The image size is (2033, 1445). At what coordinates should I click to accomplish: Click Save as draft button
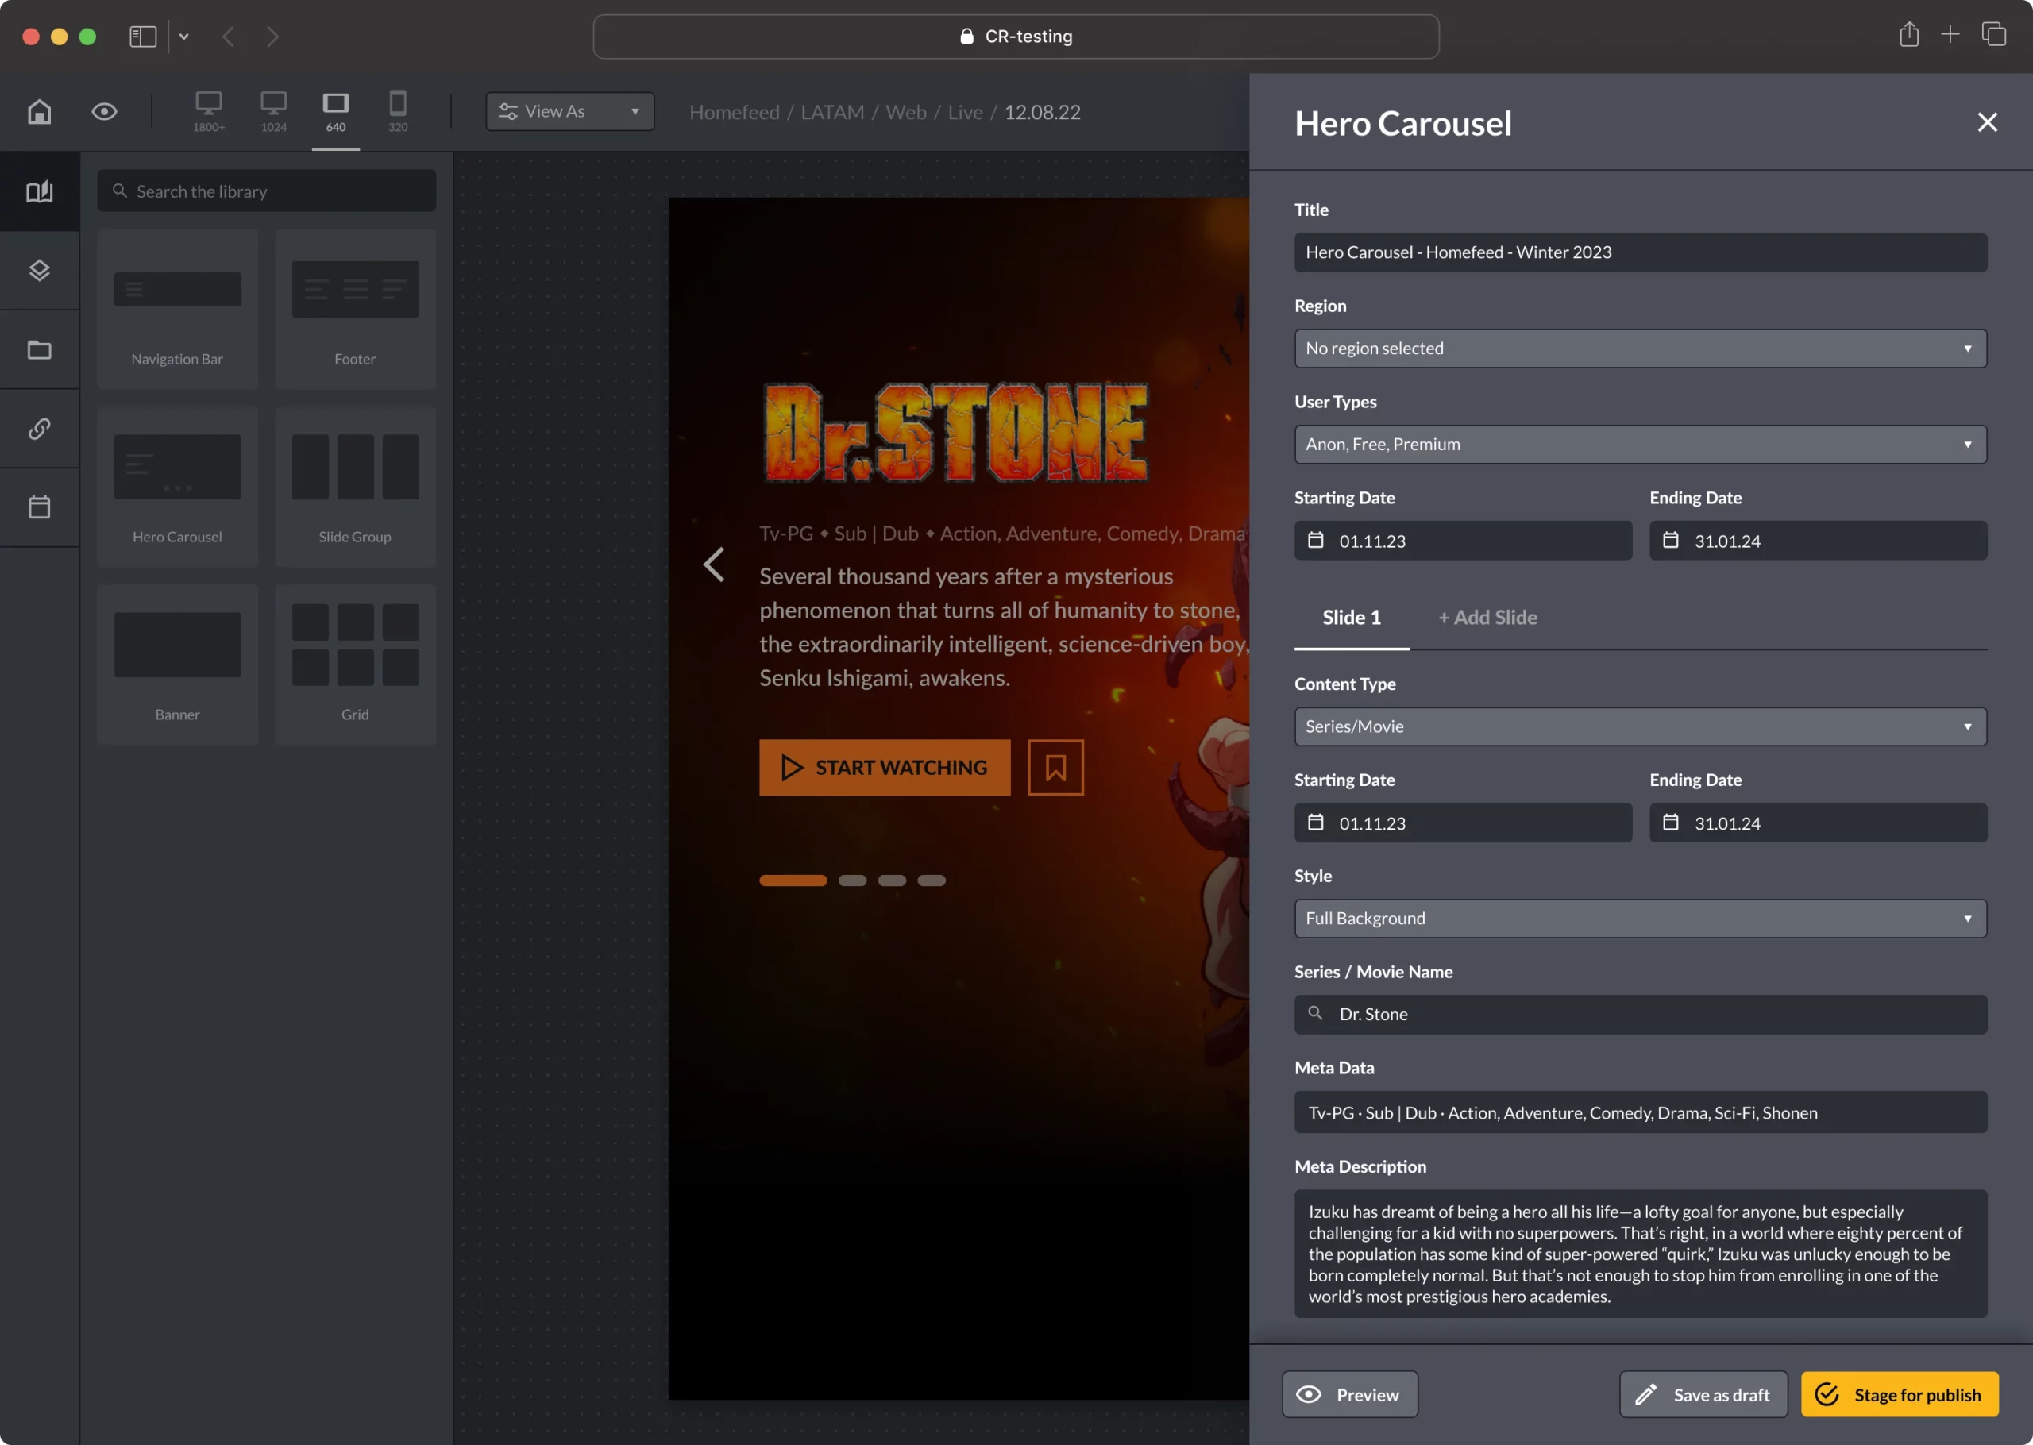click(1703, 1394)
